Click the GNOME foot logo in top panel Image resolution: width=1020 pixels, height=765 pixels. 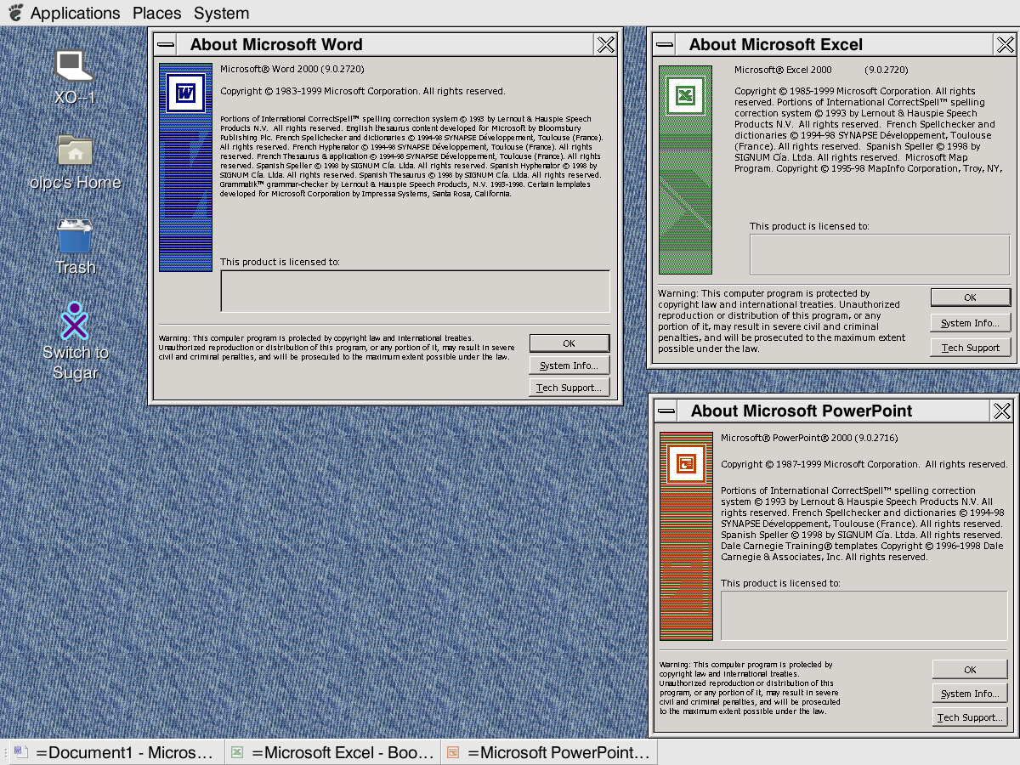(x=15, y=13)
